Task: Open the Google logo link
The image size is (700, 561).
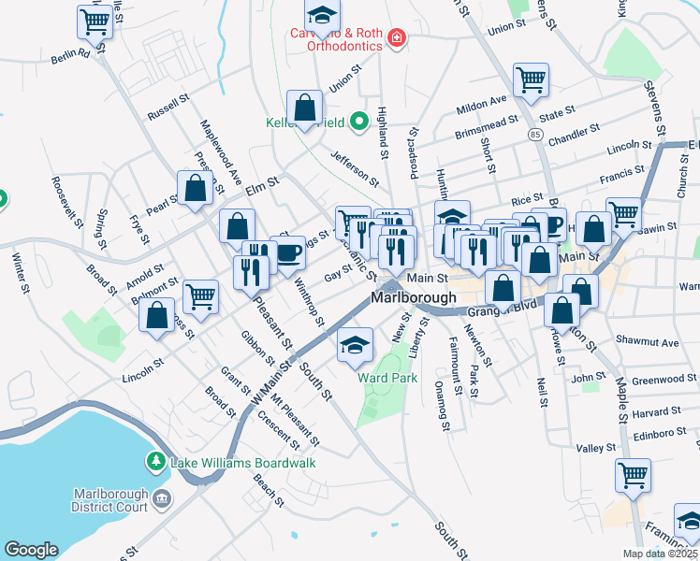Action: 31,550
